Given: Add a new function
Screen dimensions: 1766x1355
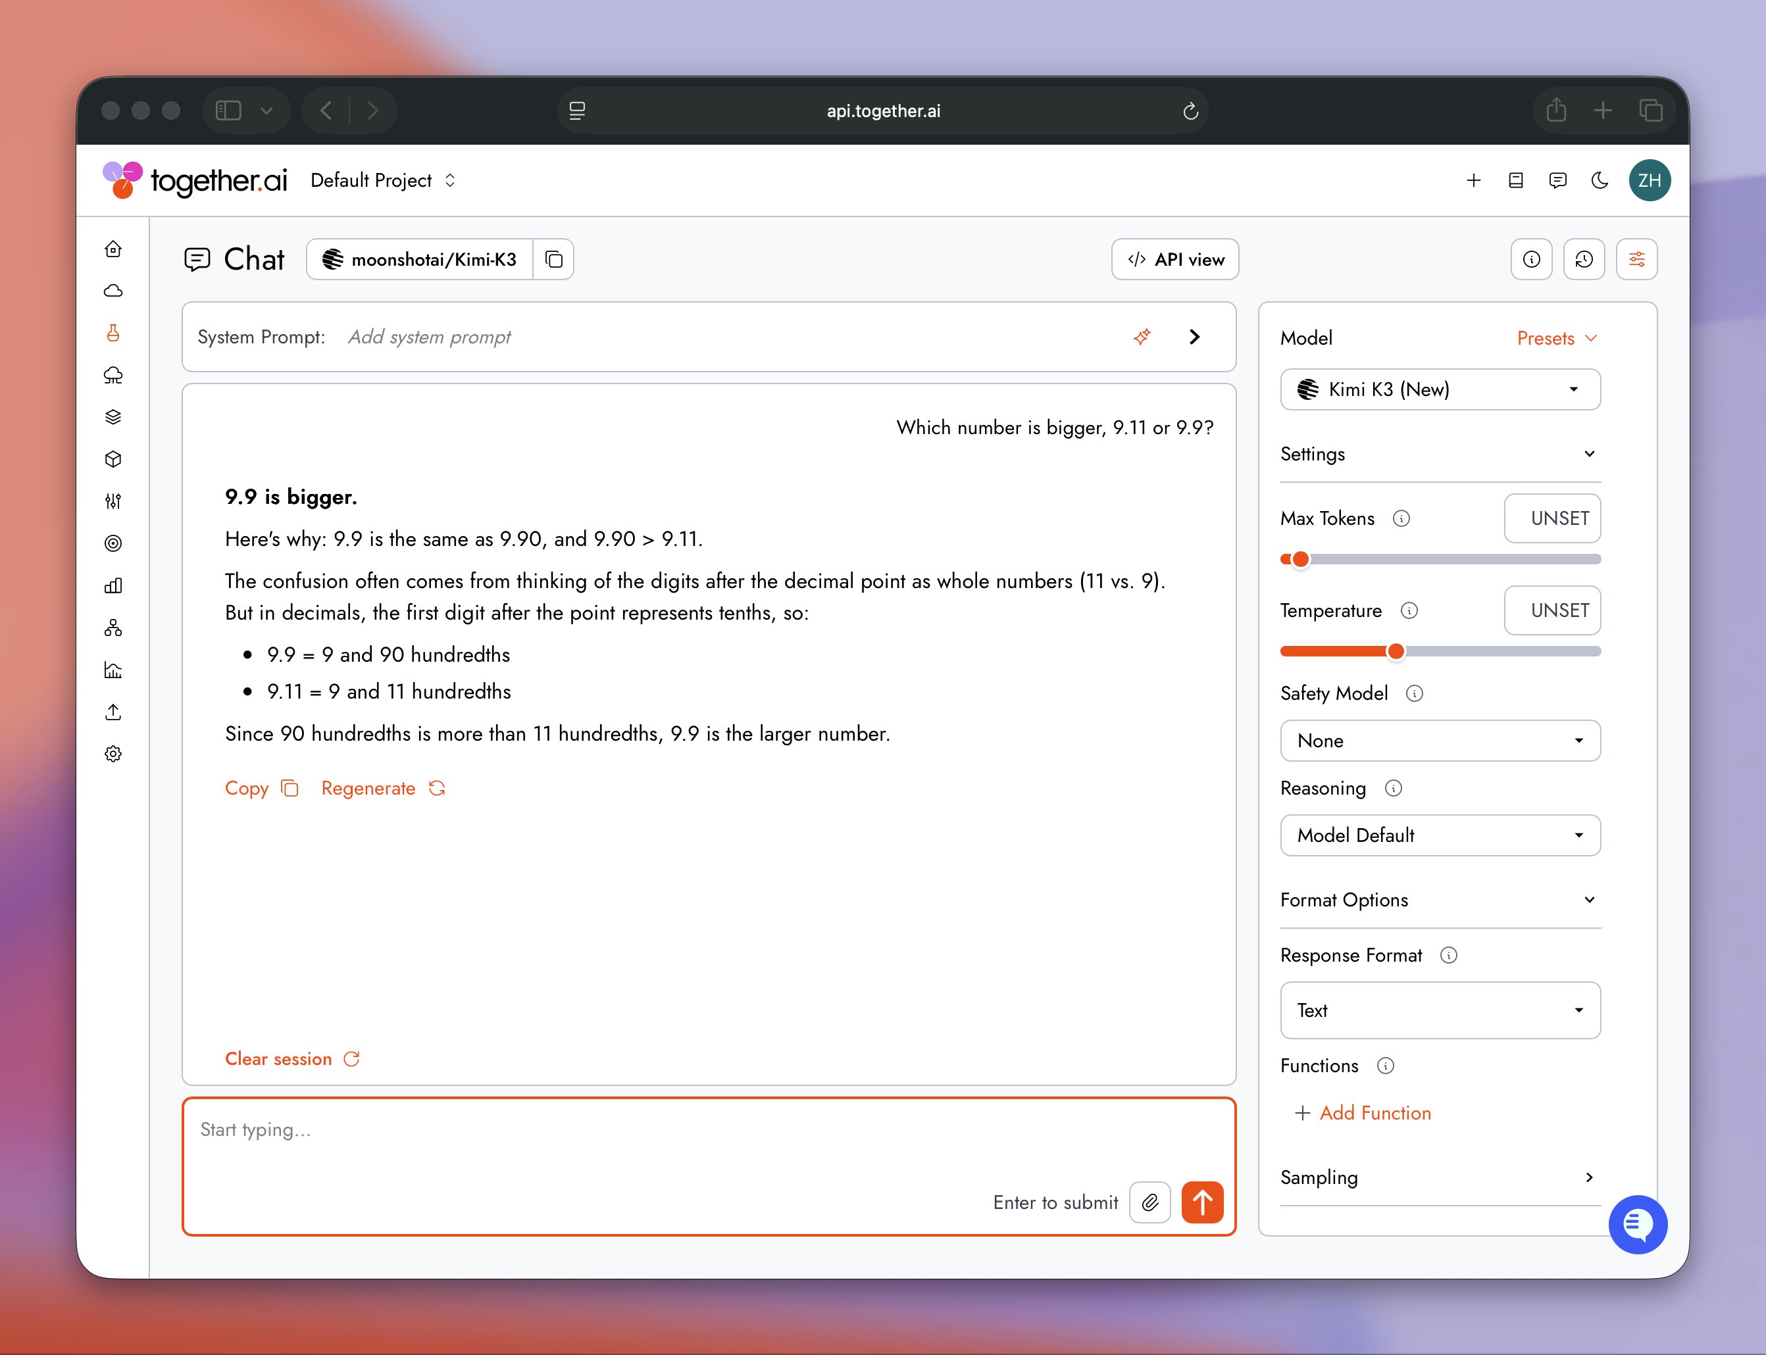Looking at the screenshot, I should coord(1363,1113).
